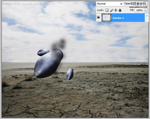Click the large metallic capsule on canvas

(x=48, y=63)
